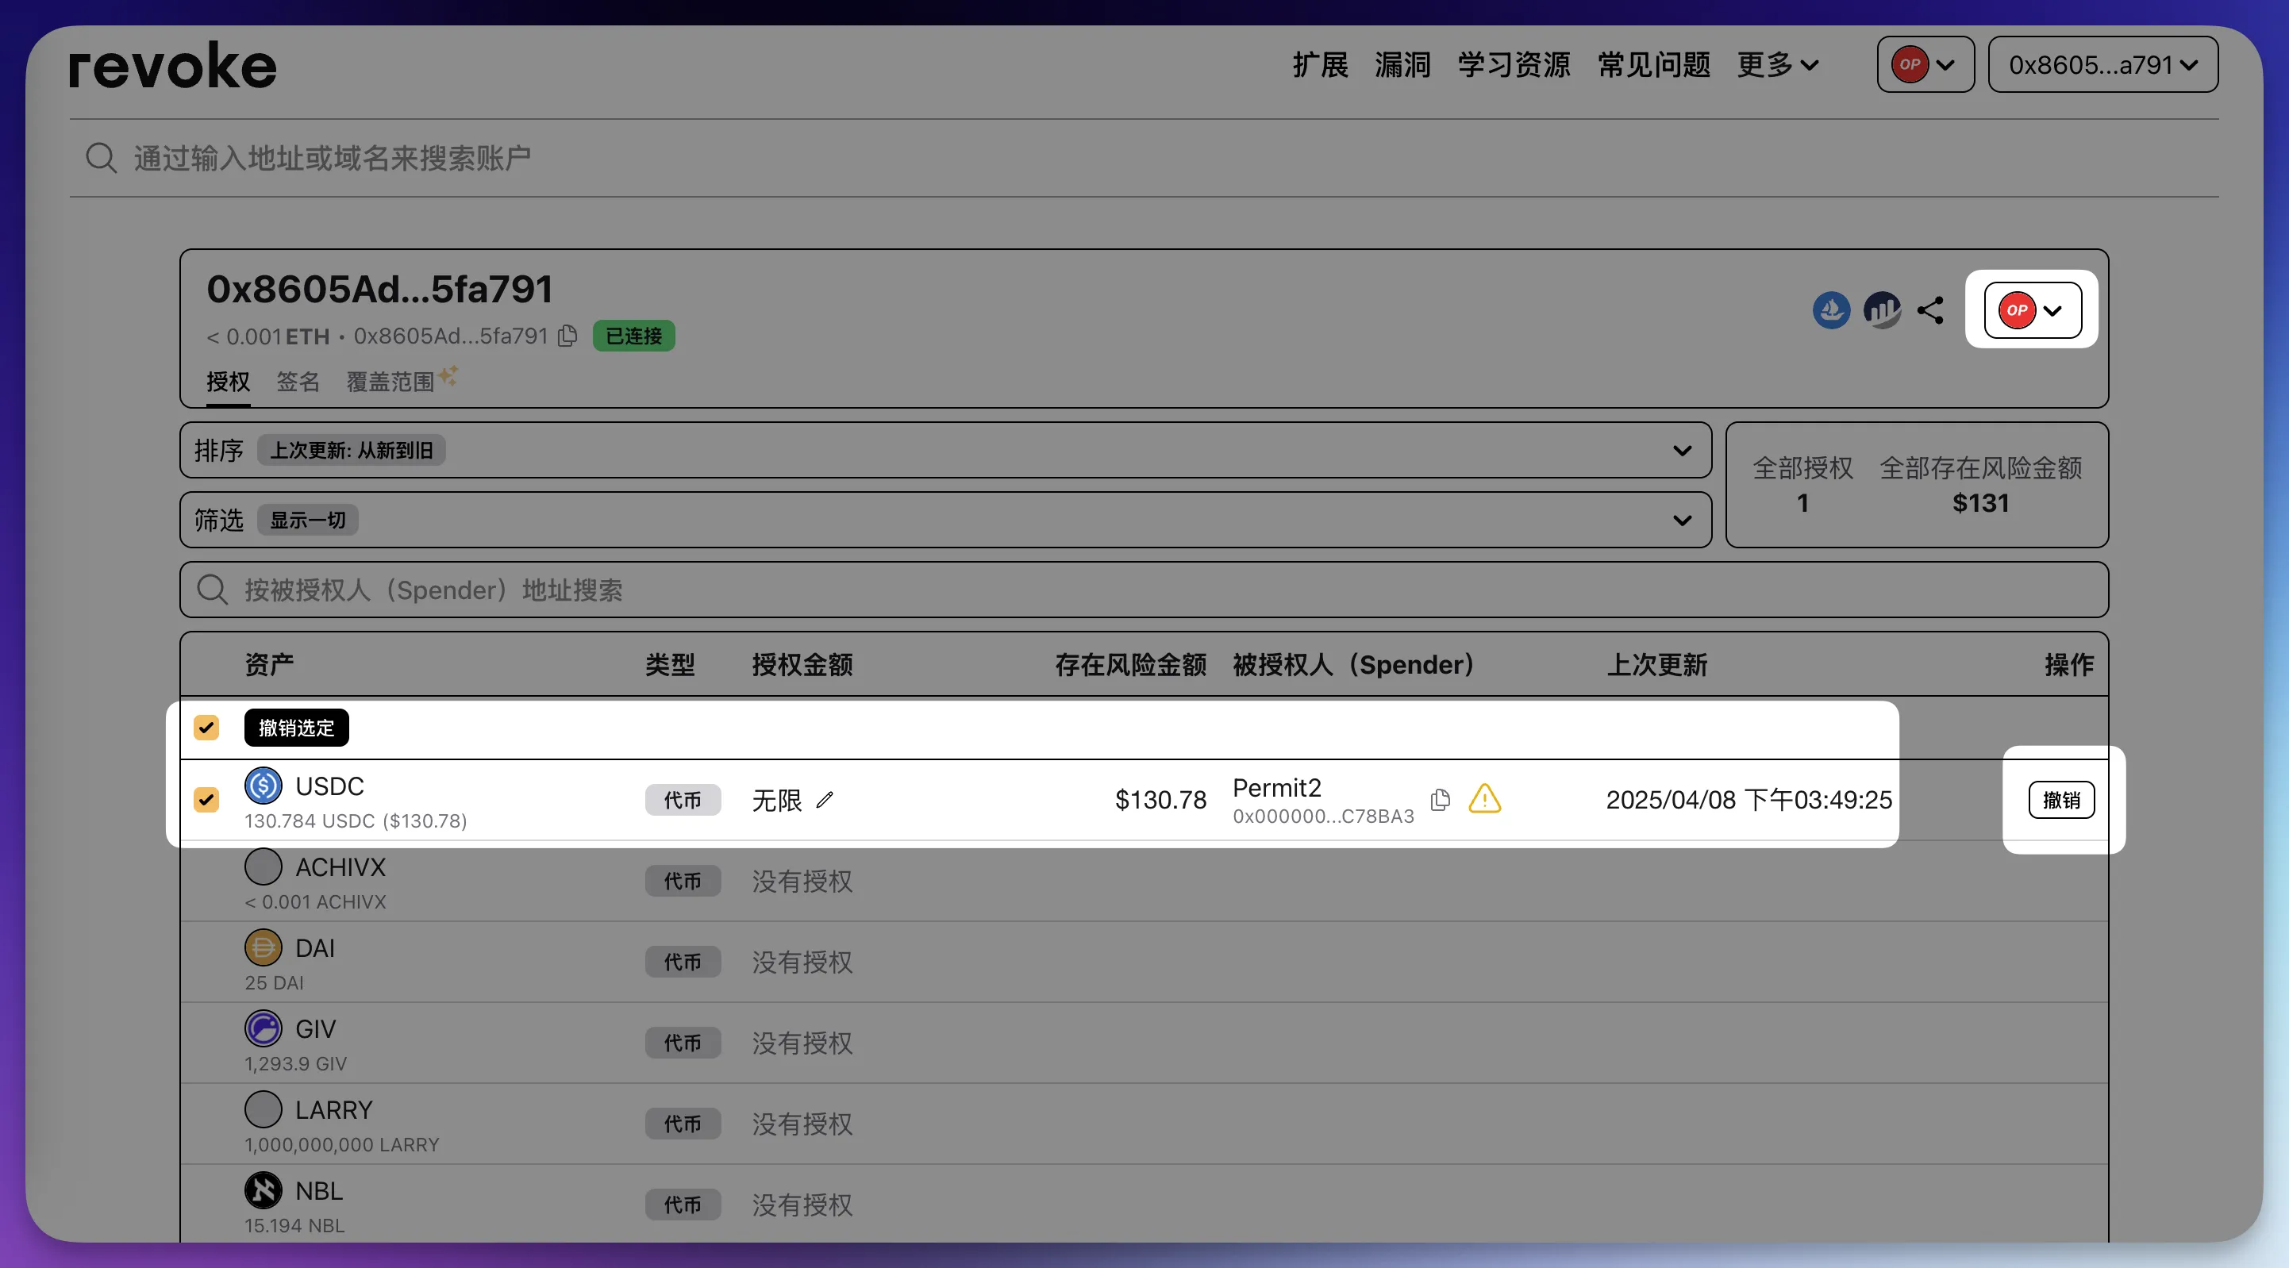
Task: Click the USDC token logo
Action: pyautogui.click(x=263, y=786)
